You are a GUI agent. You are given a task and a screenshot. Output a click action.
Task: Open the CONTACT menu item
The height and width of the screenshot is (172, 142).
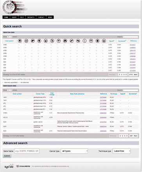point(41,17)
